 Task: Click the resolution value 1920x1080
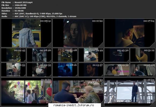20,8
